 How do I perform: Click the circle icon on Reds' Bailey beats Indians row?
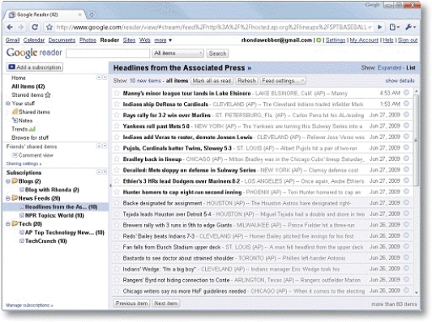tap(406, 235)
